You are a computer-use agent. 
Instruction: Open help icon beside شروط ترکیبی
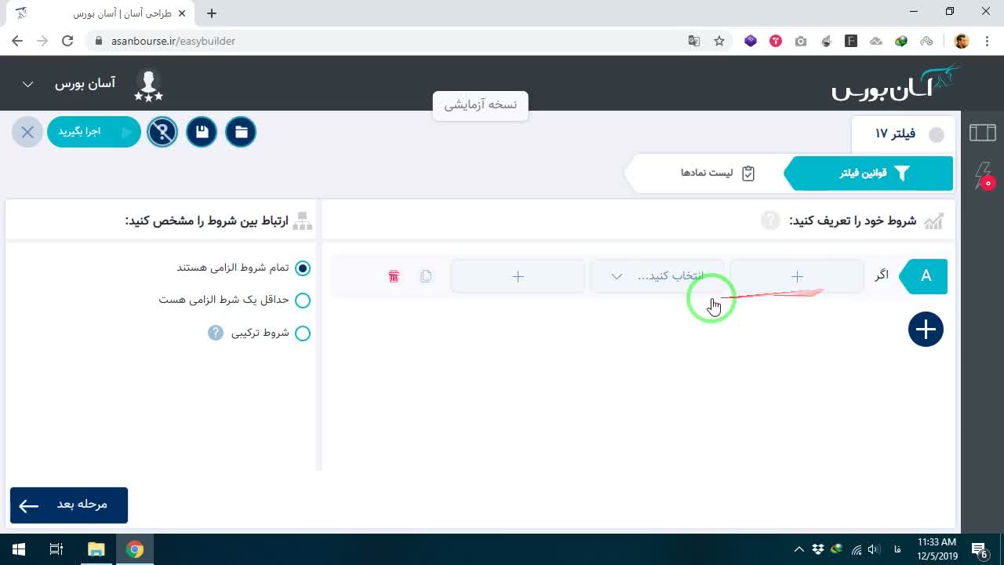coord(216,333)
